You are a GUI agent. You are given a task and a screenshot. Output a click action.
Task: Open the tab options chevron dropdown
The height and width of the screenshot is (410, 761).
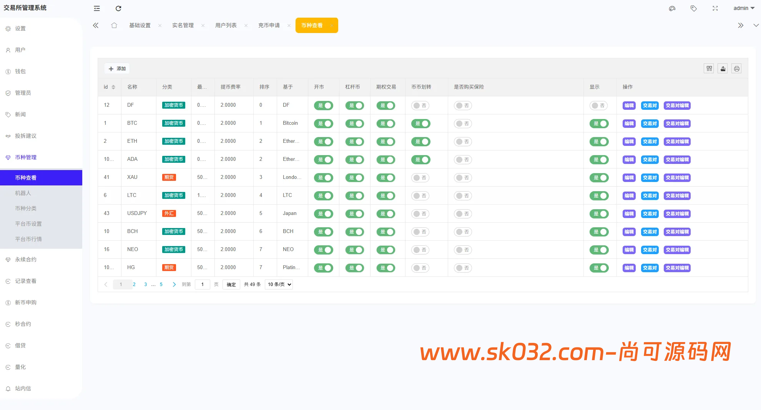(756, 25)
